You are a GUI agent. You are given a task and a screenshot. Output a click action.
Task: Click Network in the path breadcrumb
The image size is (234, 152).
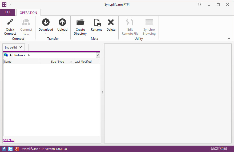click(20, 55)
